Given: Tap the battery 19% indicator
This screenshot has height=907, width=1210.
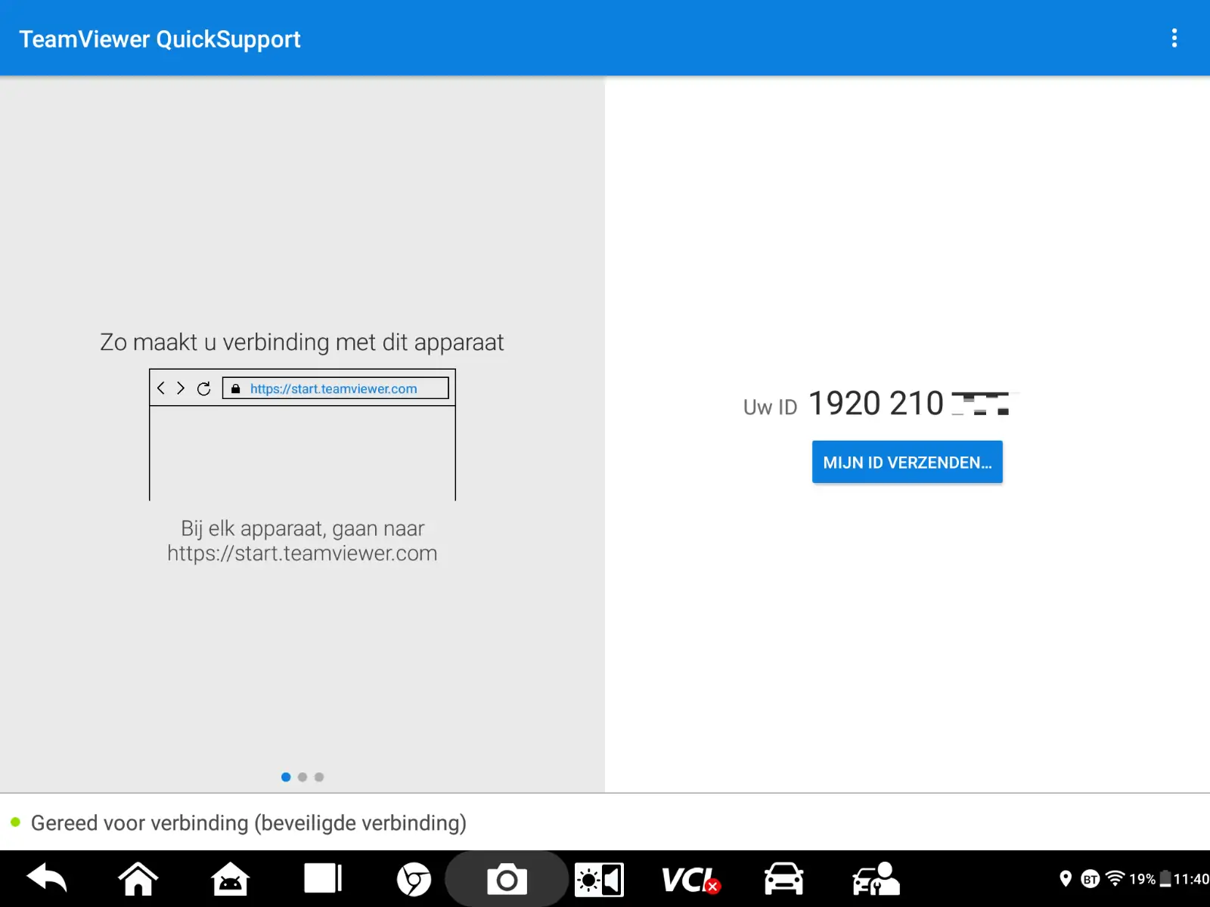Looking at the screenshot, I should (1149, 879).
